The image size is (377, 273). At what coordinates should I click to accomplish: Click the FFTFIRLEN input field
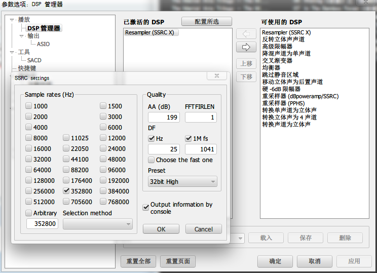pos(201,118)
